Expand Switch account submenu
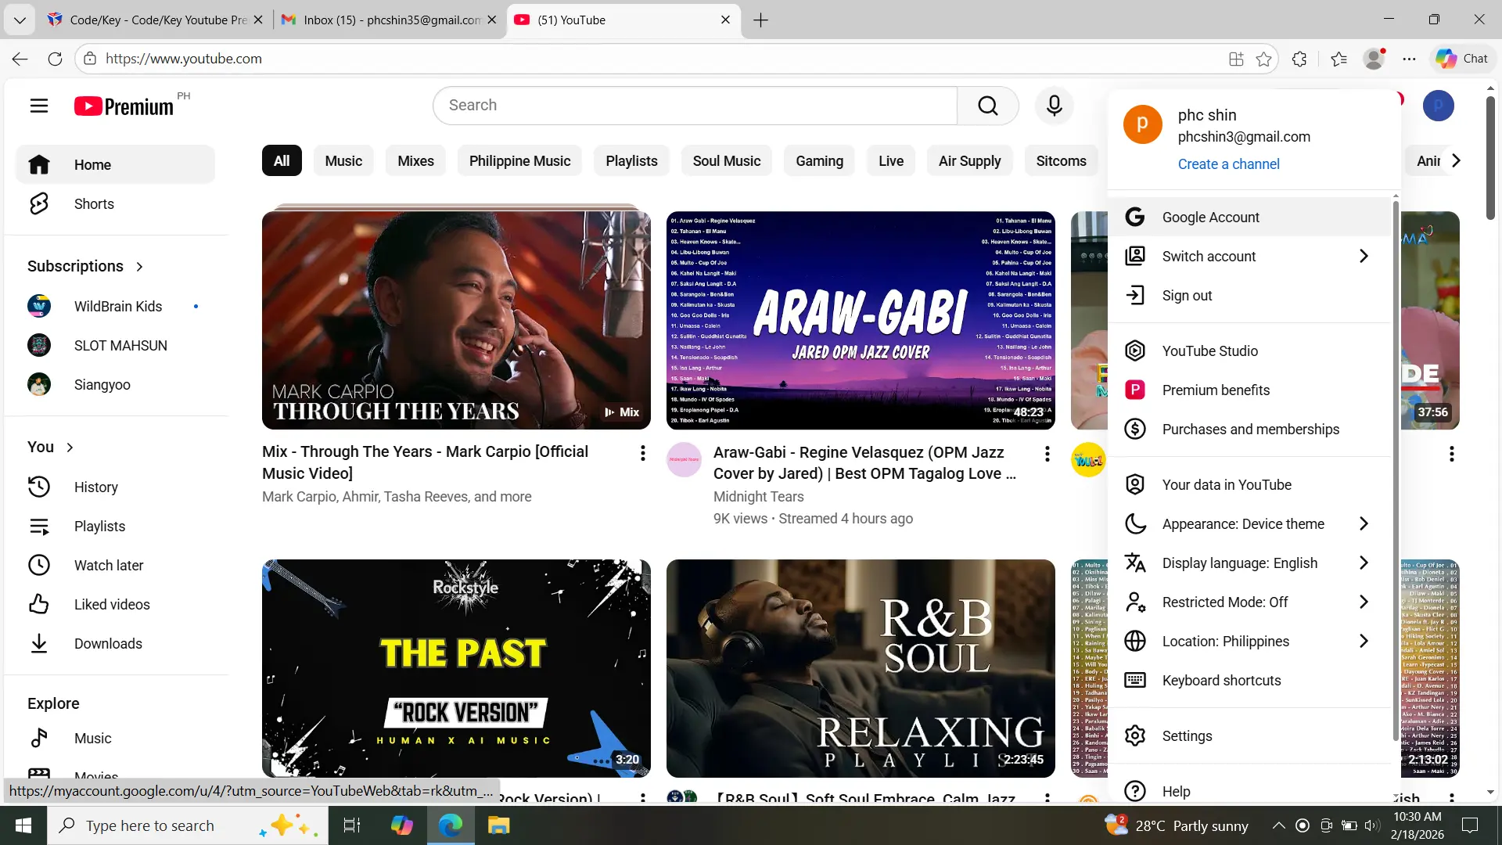This screenshot has height=845, width=1502. (x=1249, y=257)
